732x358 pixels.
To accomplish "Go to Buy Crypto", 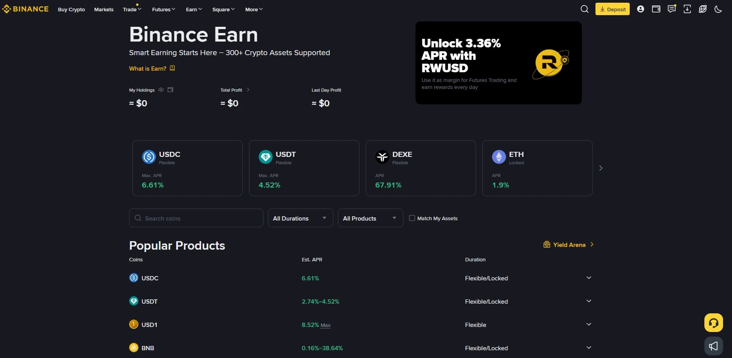I will (x=71, y=9).
